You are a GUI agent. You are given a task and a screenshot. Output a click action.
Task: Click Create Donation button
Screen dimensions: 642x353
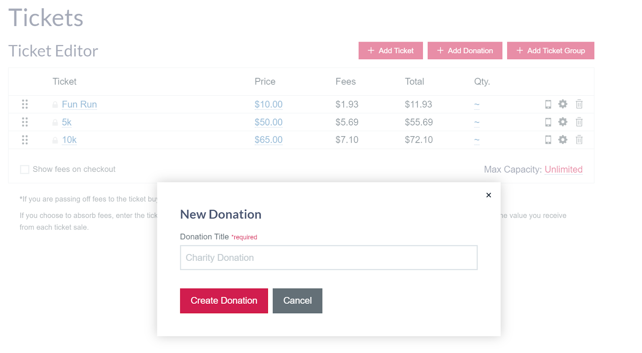point(224,301)
